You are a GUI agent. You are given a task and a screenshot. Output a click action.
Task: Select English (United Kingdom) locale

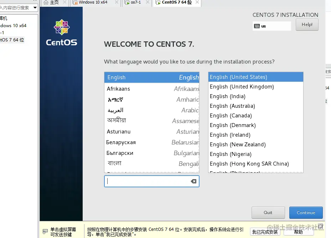tap(255, 87)
